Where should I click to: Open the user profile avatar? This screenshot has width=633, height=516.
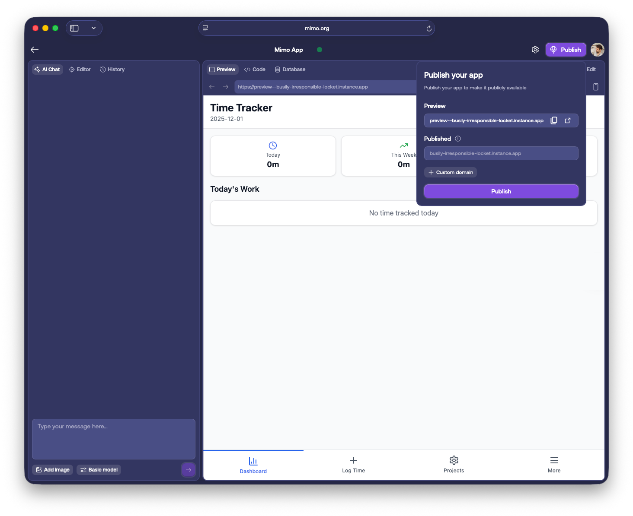coord(597,50)
